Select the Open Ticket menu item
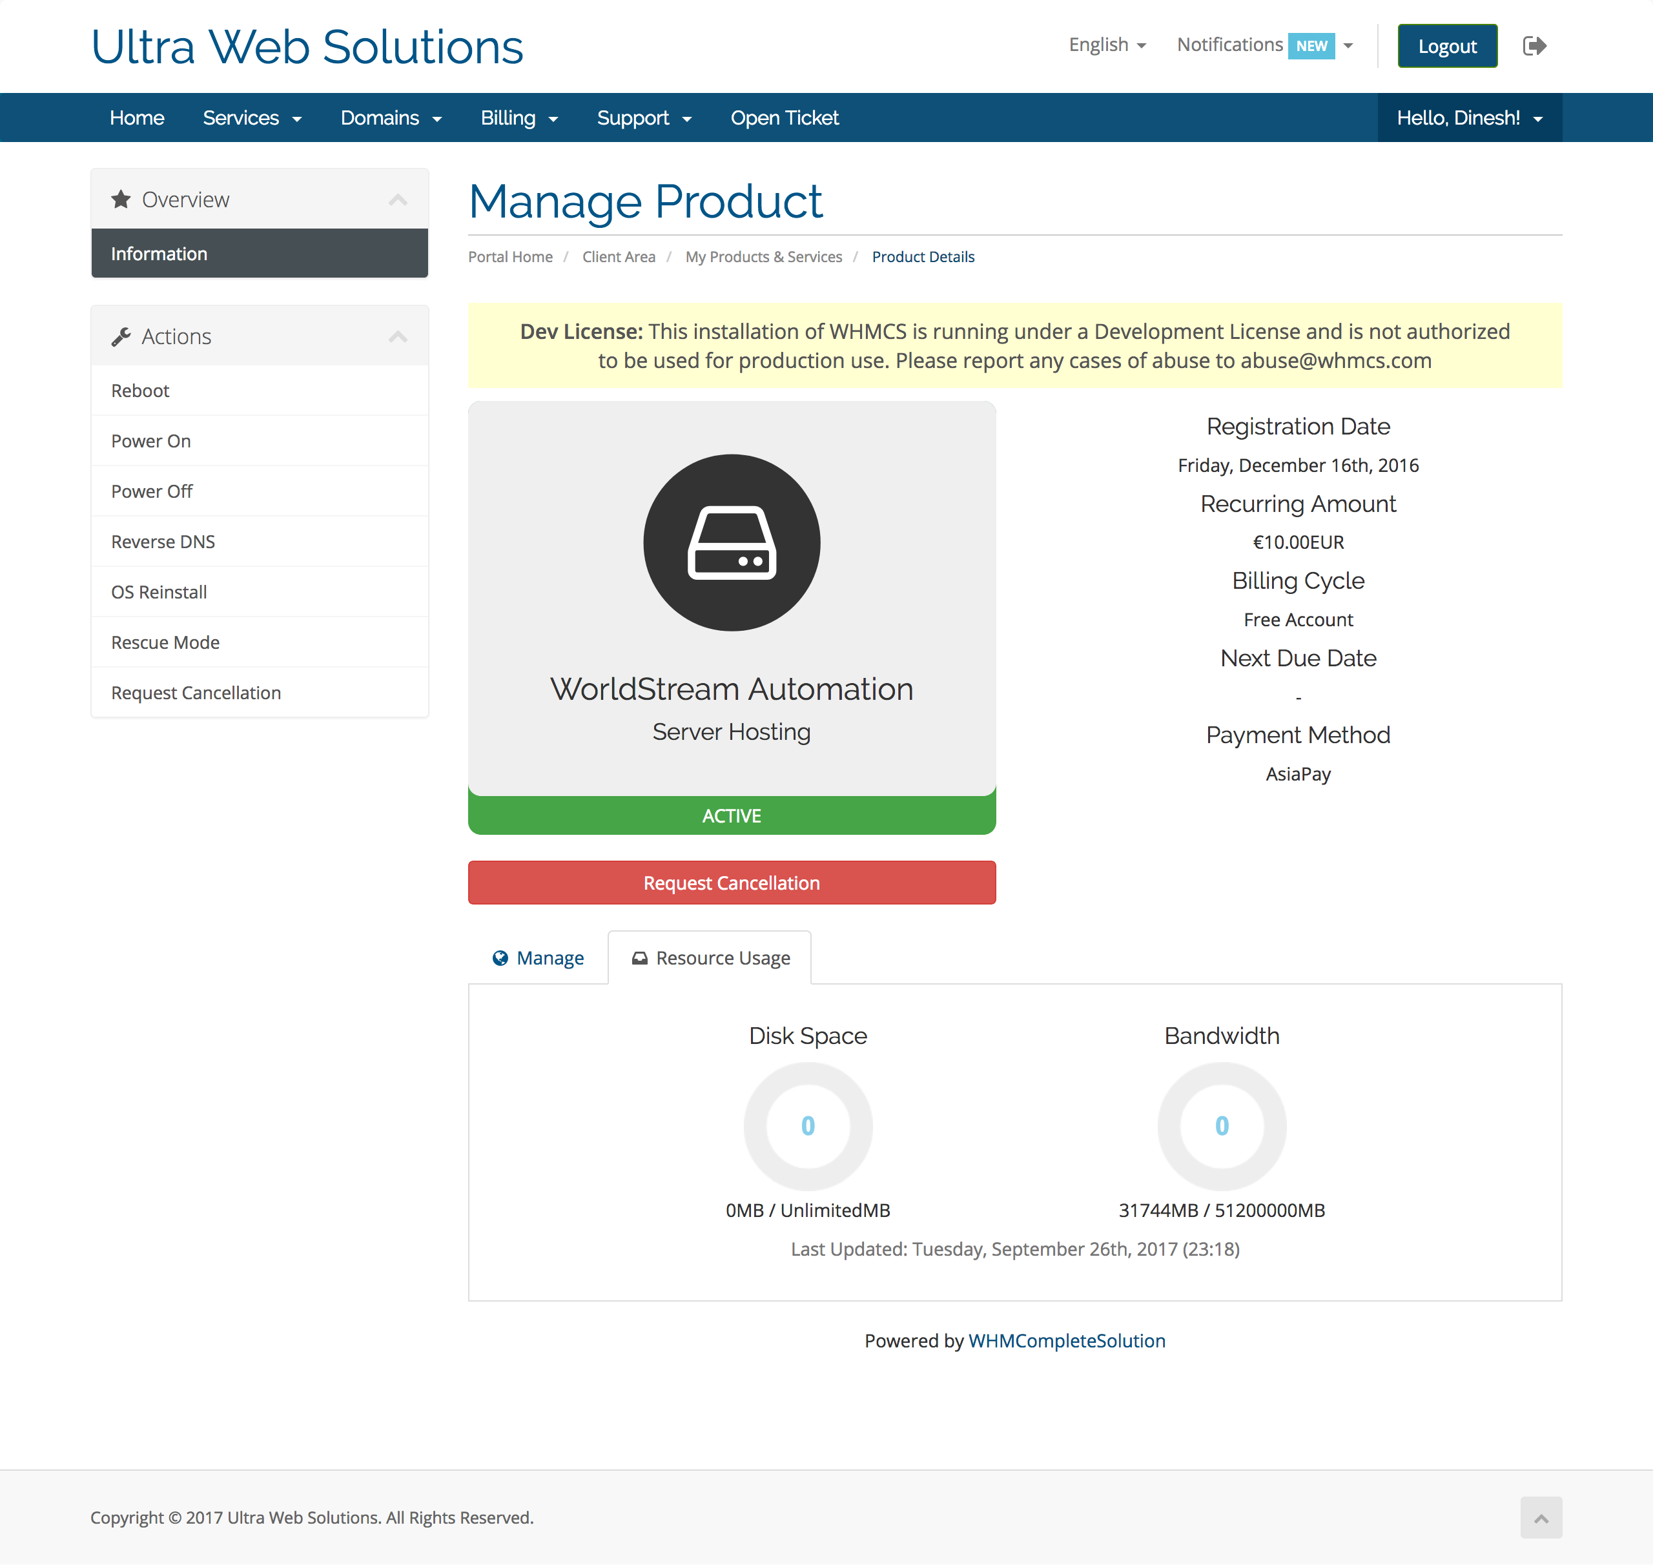The image size is (1653, 1565). tap(783, 118)
